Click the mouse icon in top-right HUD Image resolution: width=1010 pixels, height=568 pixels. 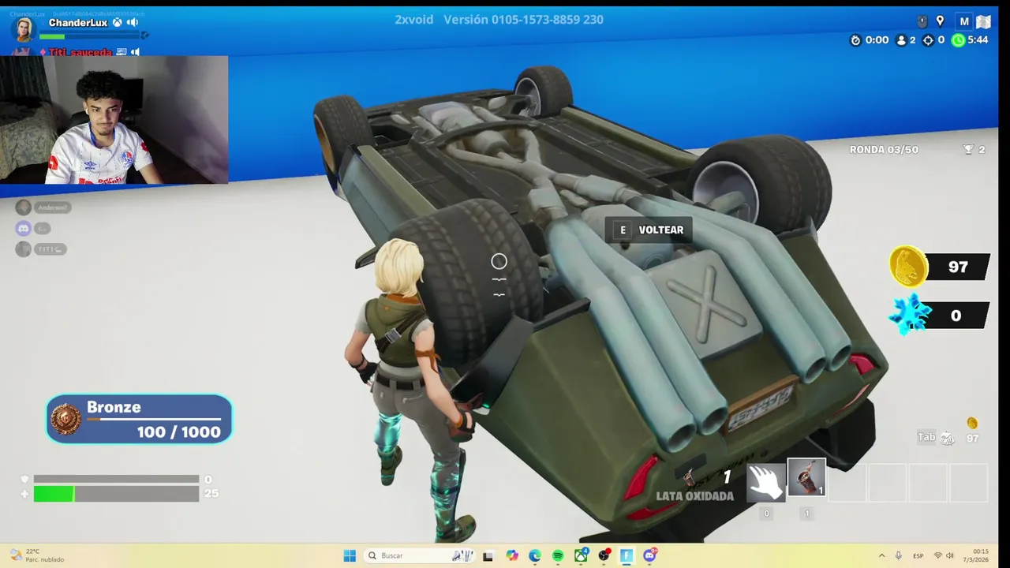pos(922,21)
